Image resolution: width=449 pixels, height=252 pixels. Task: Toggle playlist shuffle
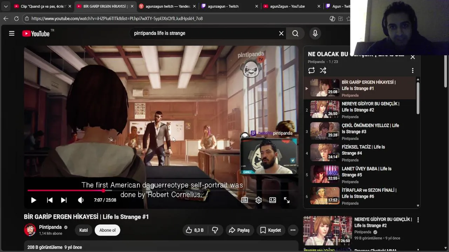click(323, 70)
